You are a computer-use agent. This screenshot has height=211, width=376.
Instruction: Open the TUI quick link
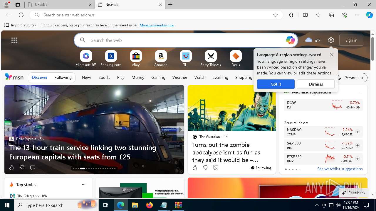click(186, 59)
